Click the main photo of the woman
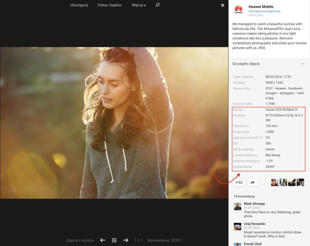 point(114,123)
